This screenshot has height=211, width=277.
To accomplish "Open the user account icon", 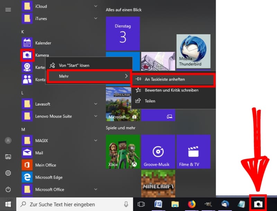I will (x=8, y=140).
